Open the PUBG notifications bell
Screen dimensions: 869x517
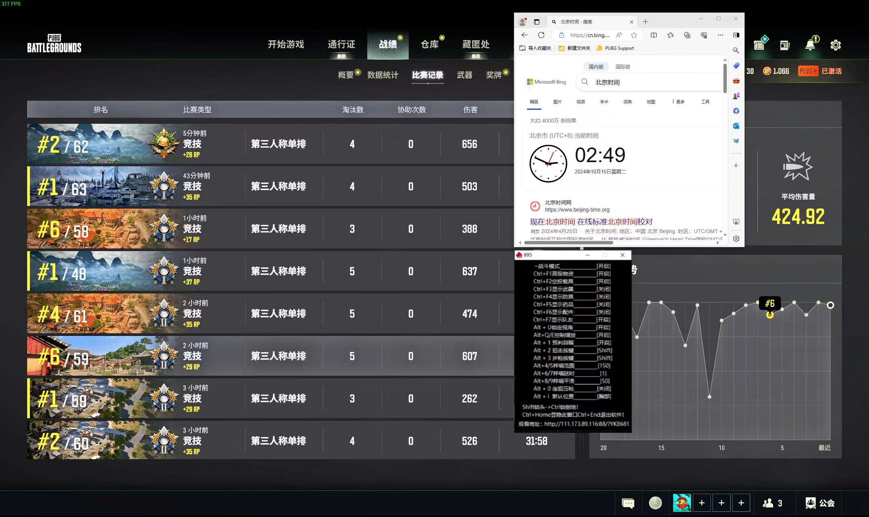pos(811,44)
